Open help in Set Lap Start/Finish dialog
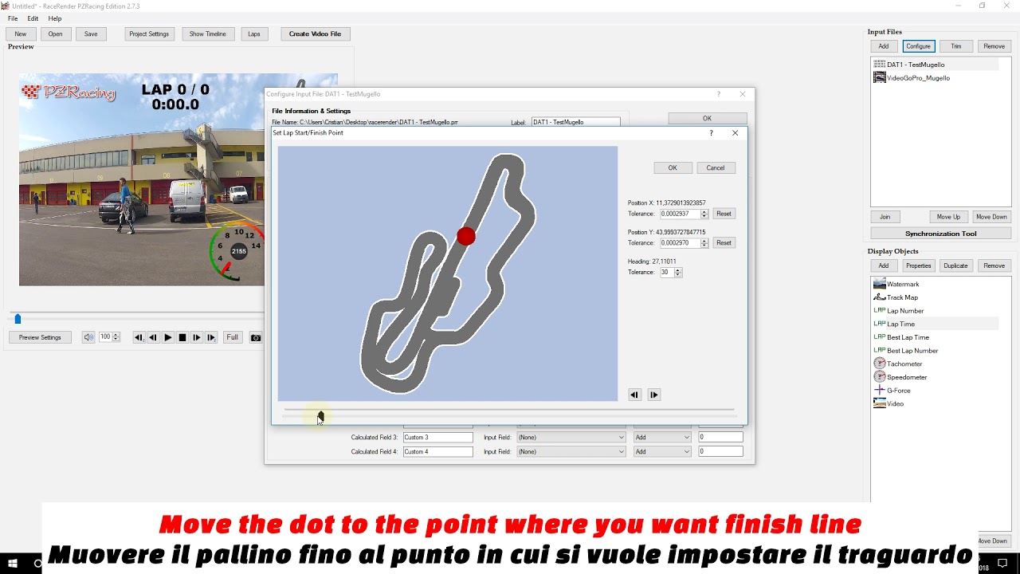The image size is (1020, 574). (712, 133)
